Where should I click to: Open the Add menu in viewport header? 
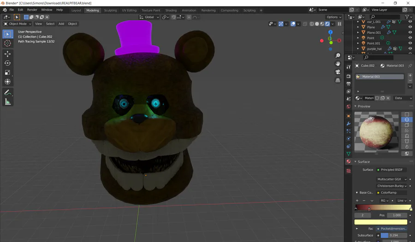(61, 24)
